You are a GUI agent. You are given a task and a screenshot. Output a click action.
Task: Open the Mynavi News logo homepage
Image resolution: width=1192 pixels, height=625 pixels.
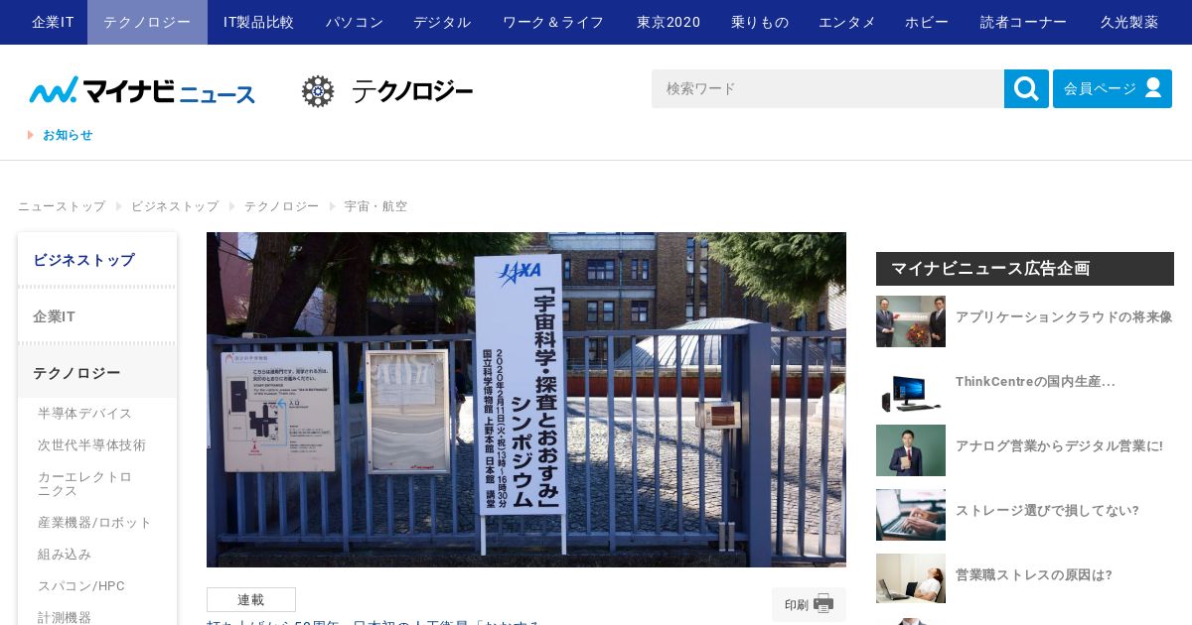click(x=142, y=90)
